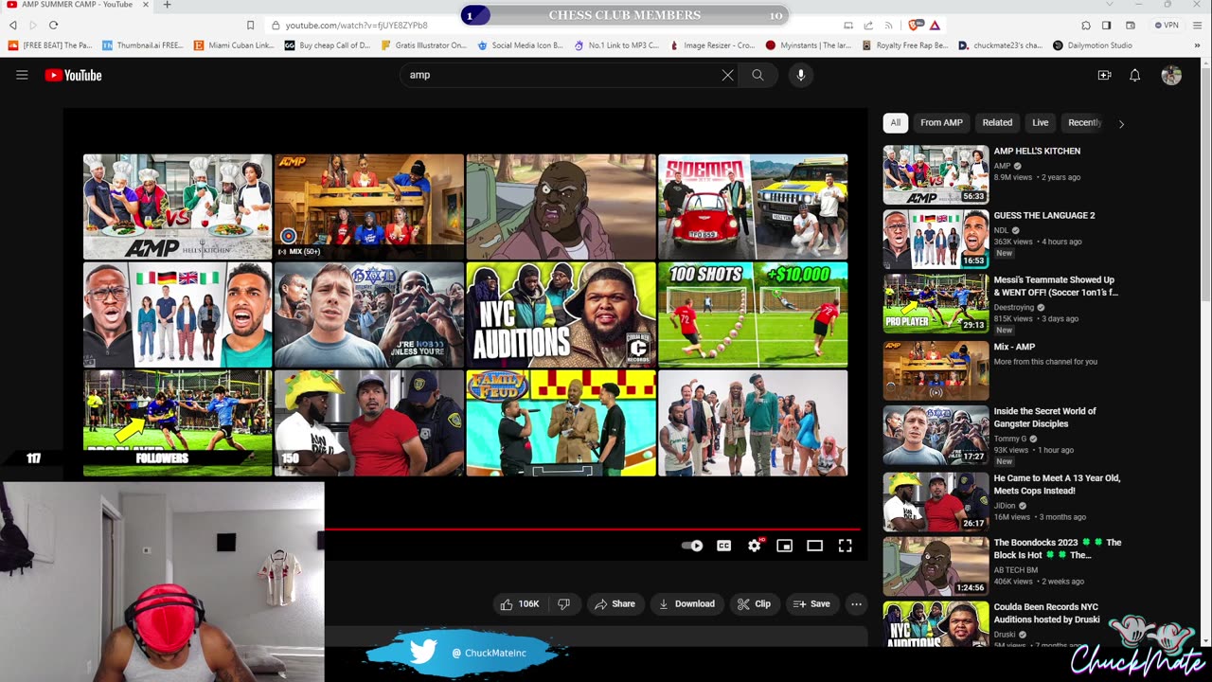This screenshot has height=682, width=1212.
Task: Share this video
Action: 615,604
